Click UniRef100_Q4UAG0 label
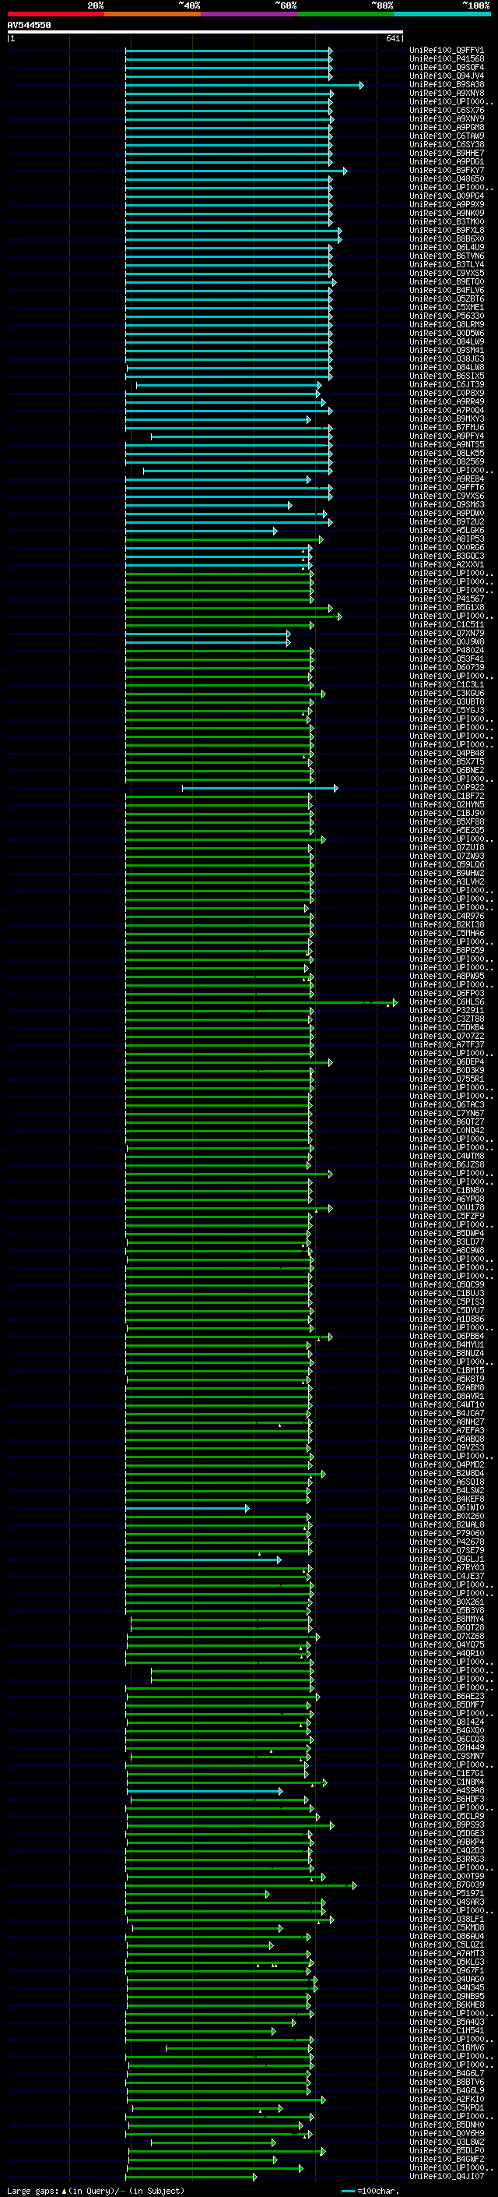The image size is (498, 2197). pyautogui.click(x=447, y=1979)
